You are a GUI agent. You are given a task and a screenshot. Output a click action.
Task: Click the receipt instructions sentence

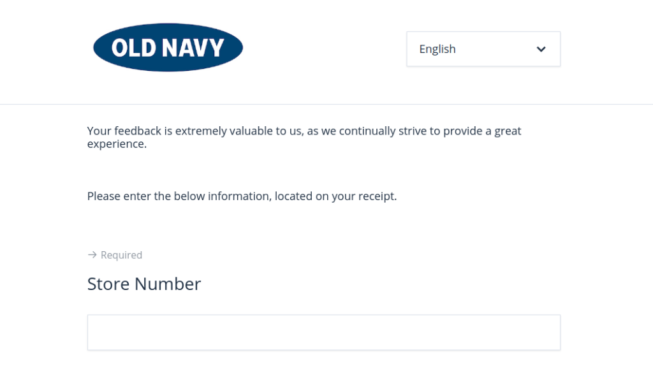[x=242, y=196]
